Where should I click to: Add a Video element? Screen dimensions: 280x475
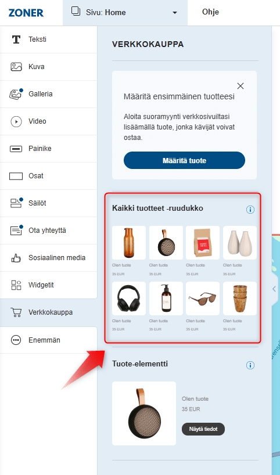coord(48,121)
